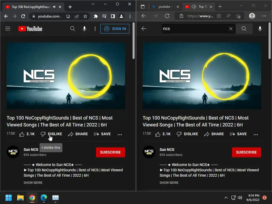The width and height of the screenshot is (272, 204).
Task: Toggle Chrome side panel
Action: 113,16
